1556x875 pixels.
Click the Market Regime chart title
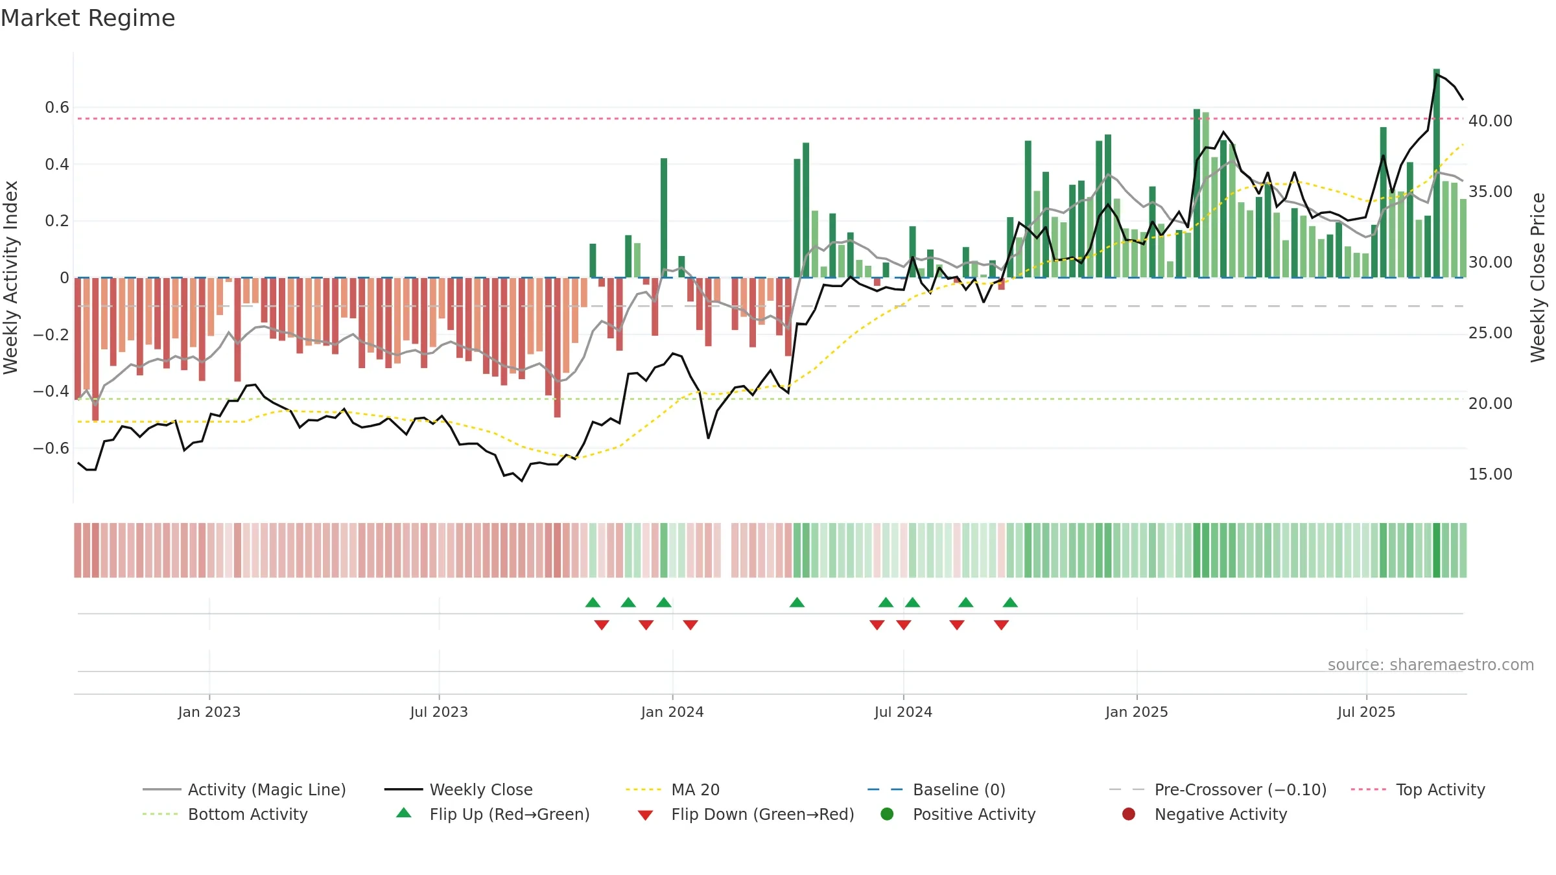(88, 18)
